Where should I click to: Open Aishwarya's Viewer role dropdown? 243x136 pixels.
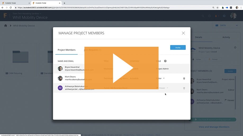tap(163, 88)
